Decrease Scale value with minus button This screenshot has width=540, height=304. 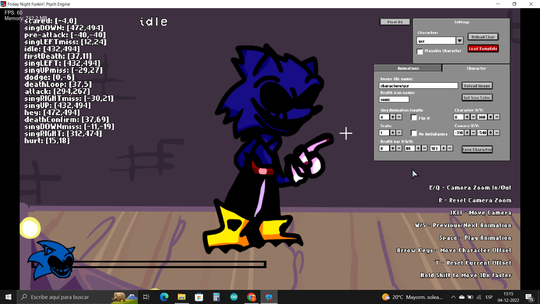[x=399, y=133]
